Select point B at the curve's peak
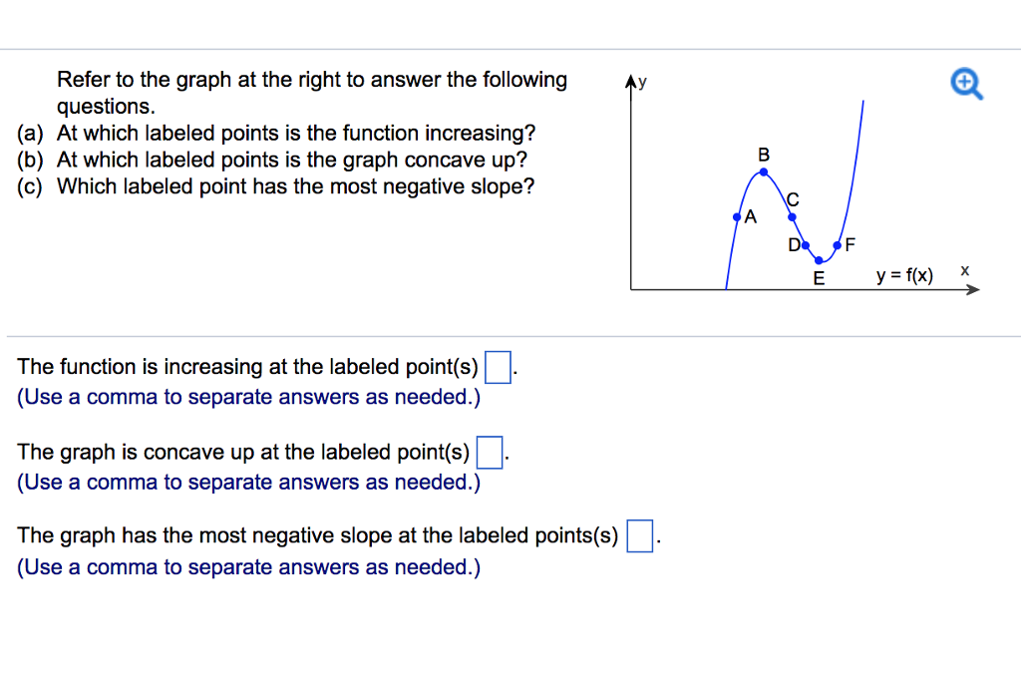 click(762, 171)
